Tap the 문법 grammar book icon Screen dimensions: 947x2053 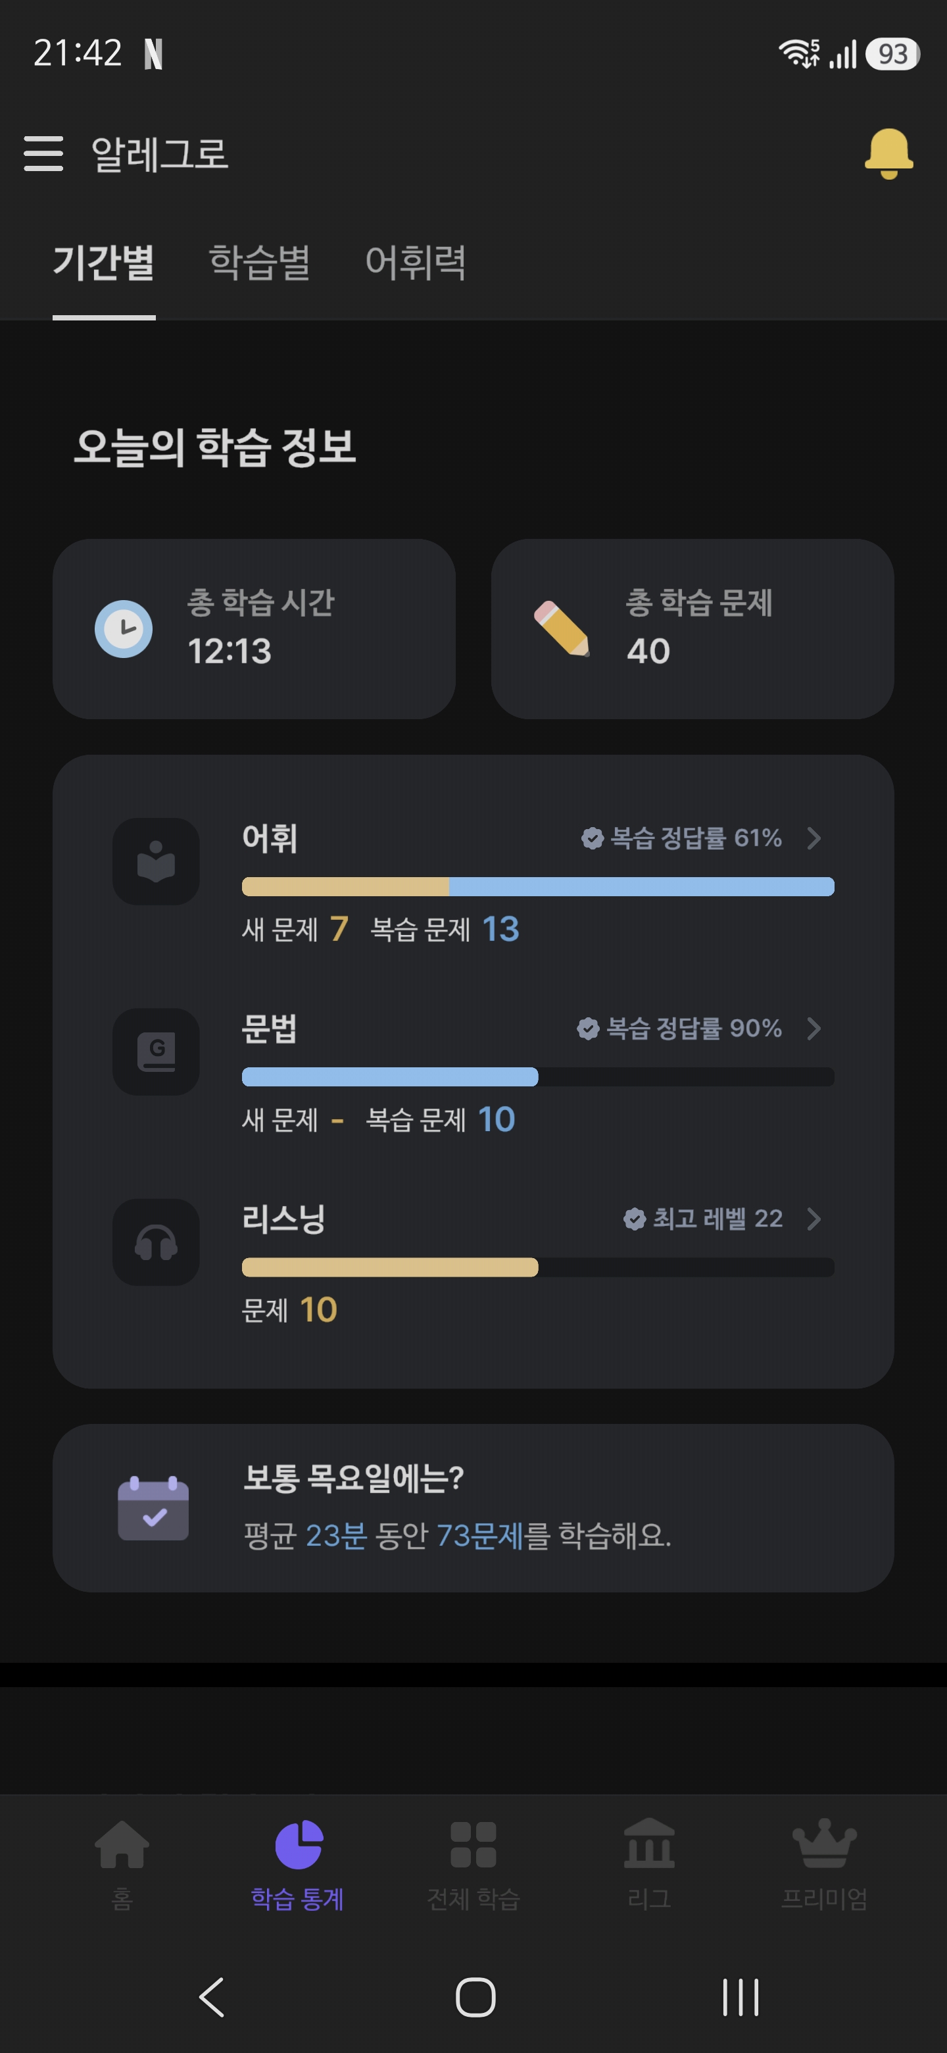click(x=156, y=1052)
